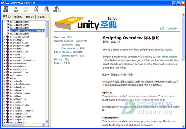Expand the AndroidJNI tree node

point(4,49)
